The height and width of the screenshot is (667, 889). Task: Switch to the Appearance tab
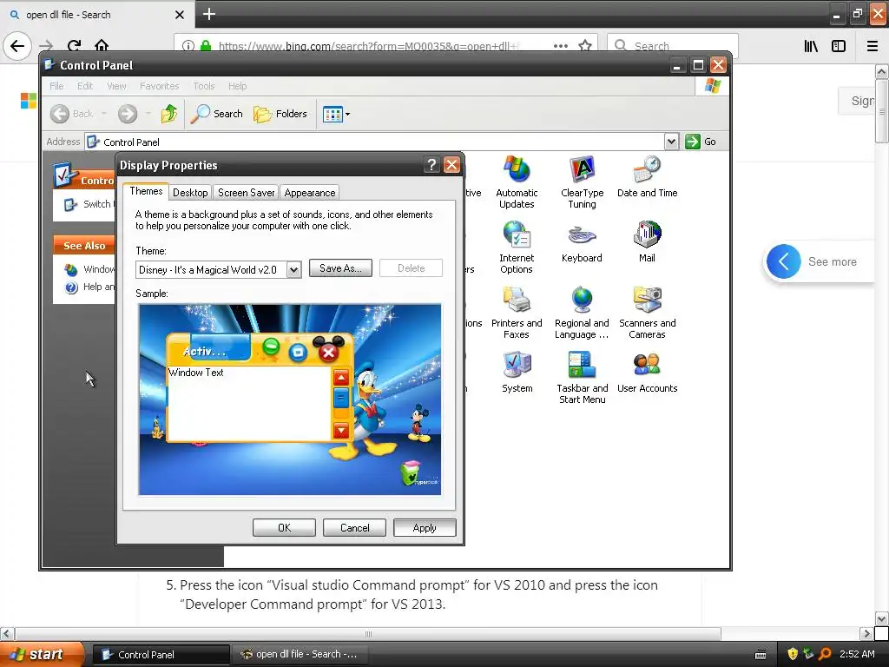[x=310, y=193]
